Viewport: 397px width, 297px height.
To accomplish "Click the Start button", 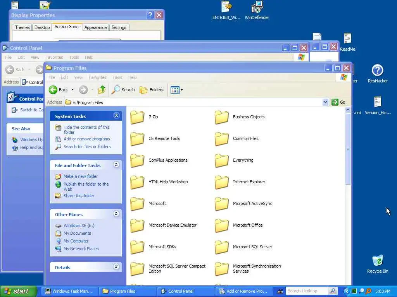I will 18,291.
